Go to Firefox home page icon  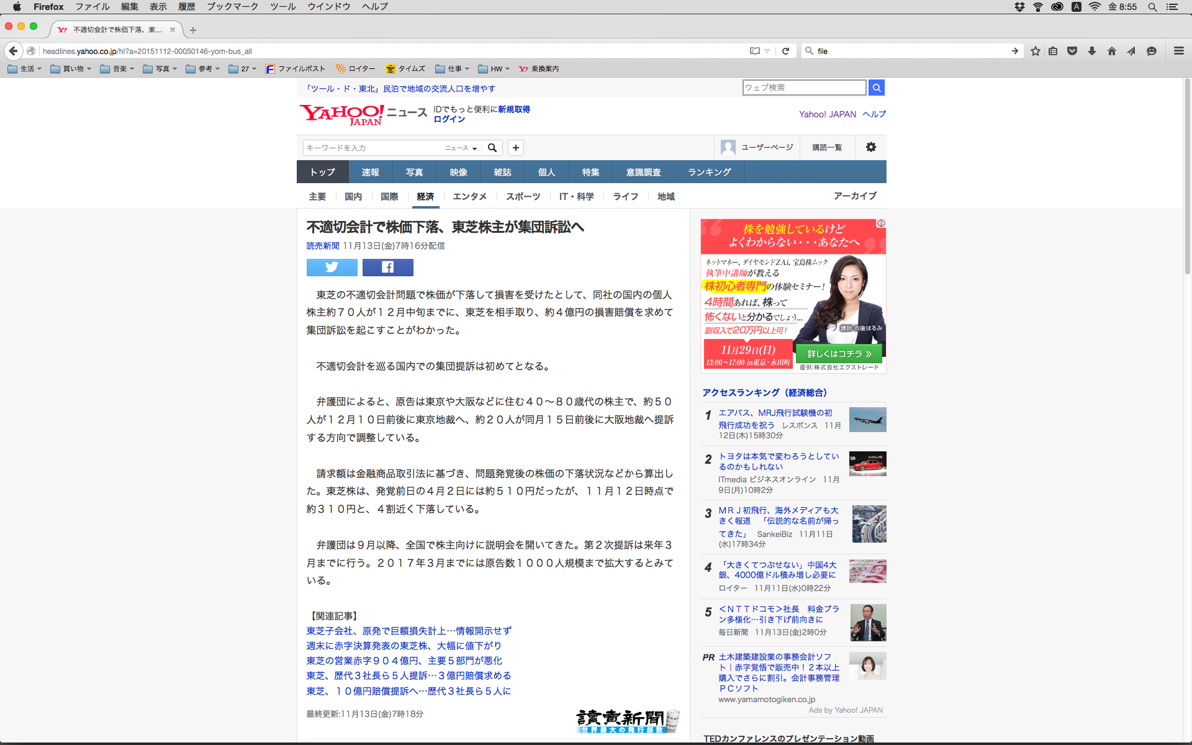click(x=1111, y=51)
